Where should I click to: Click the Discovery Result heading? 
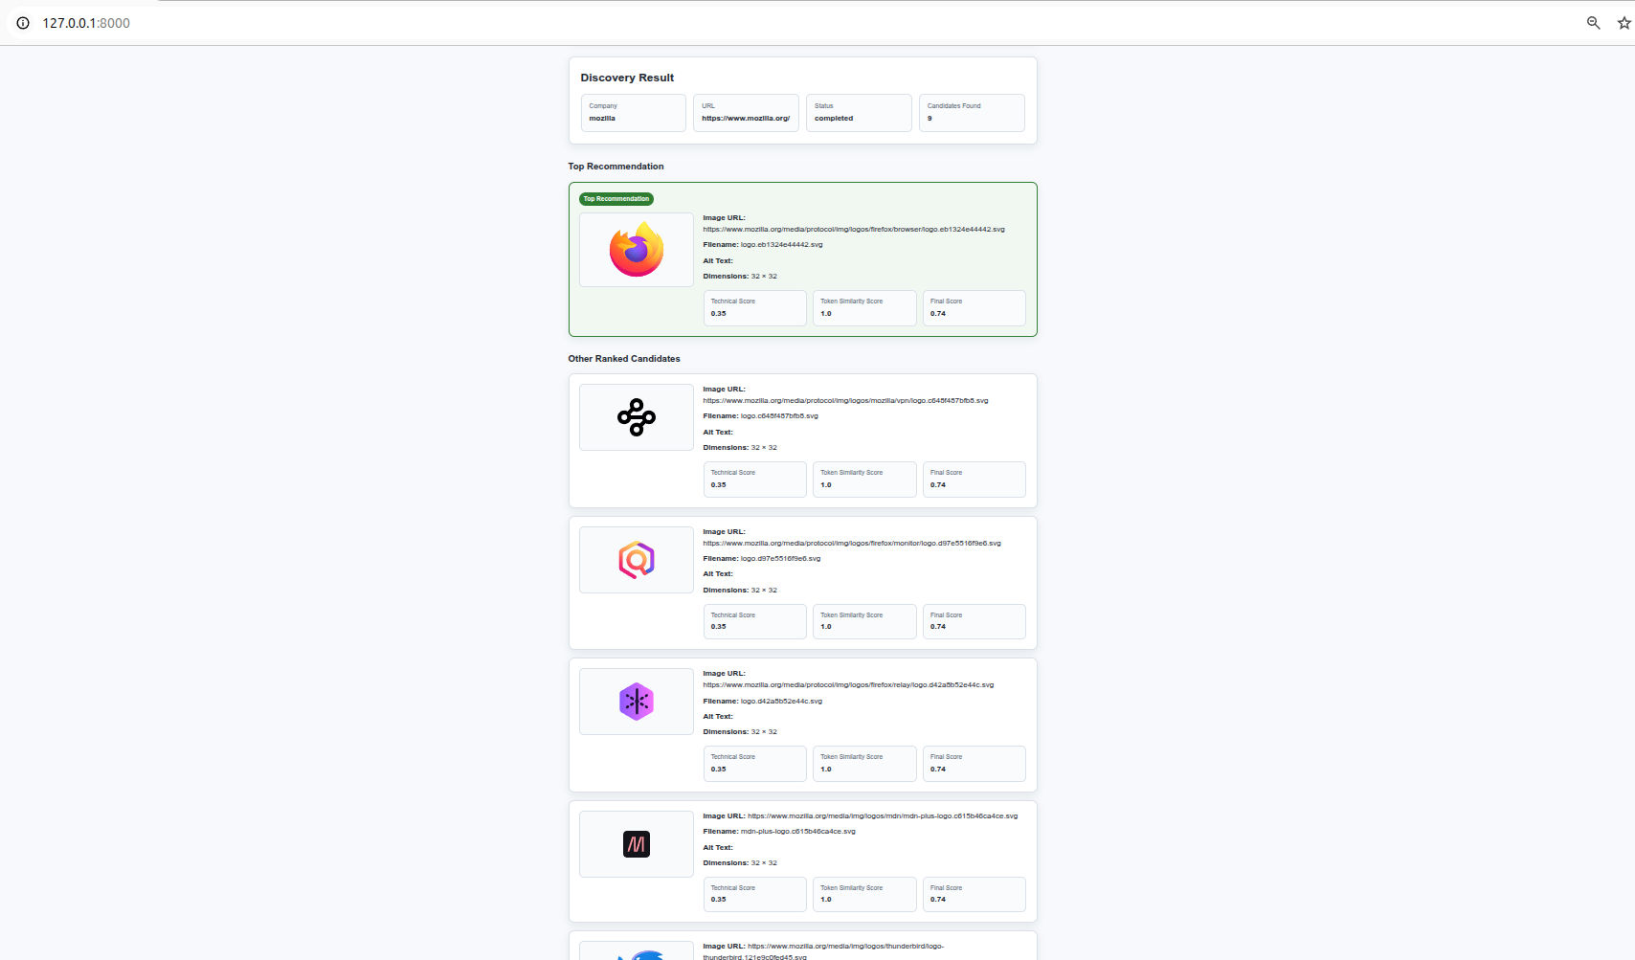pos(627,78)
